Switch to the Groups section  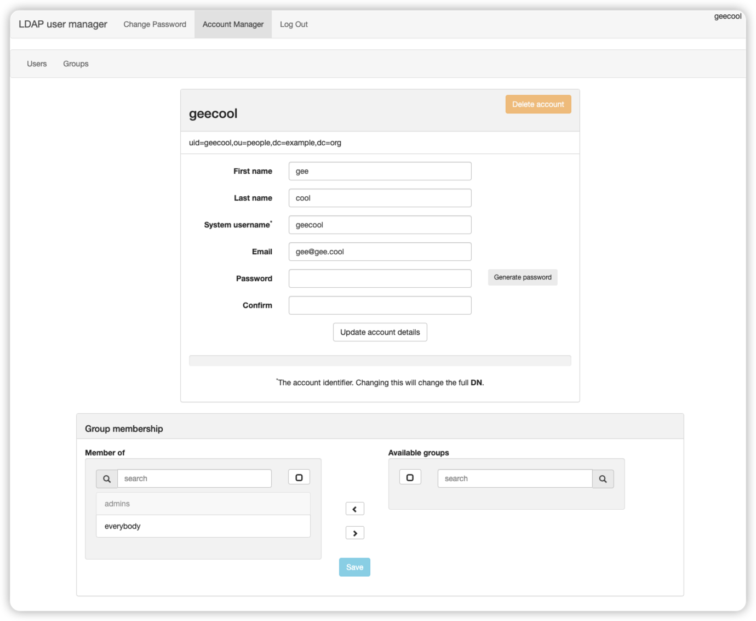[x=76, y=64]
